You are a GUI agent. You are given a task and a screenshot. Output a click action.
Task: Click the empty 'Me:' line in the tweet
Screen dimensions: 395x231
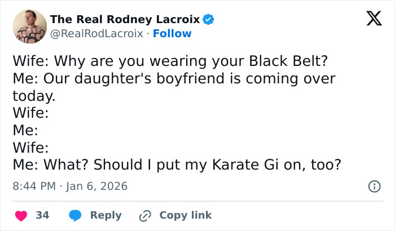[25, 131]
